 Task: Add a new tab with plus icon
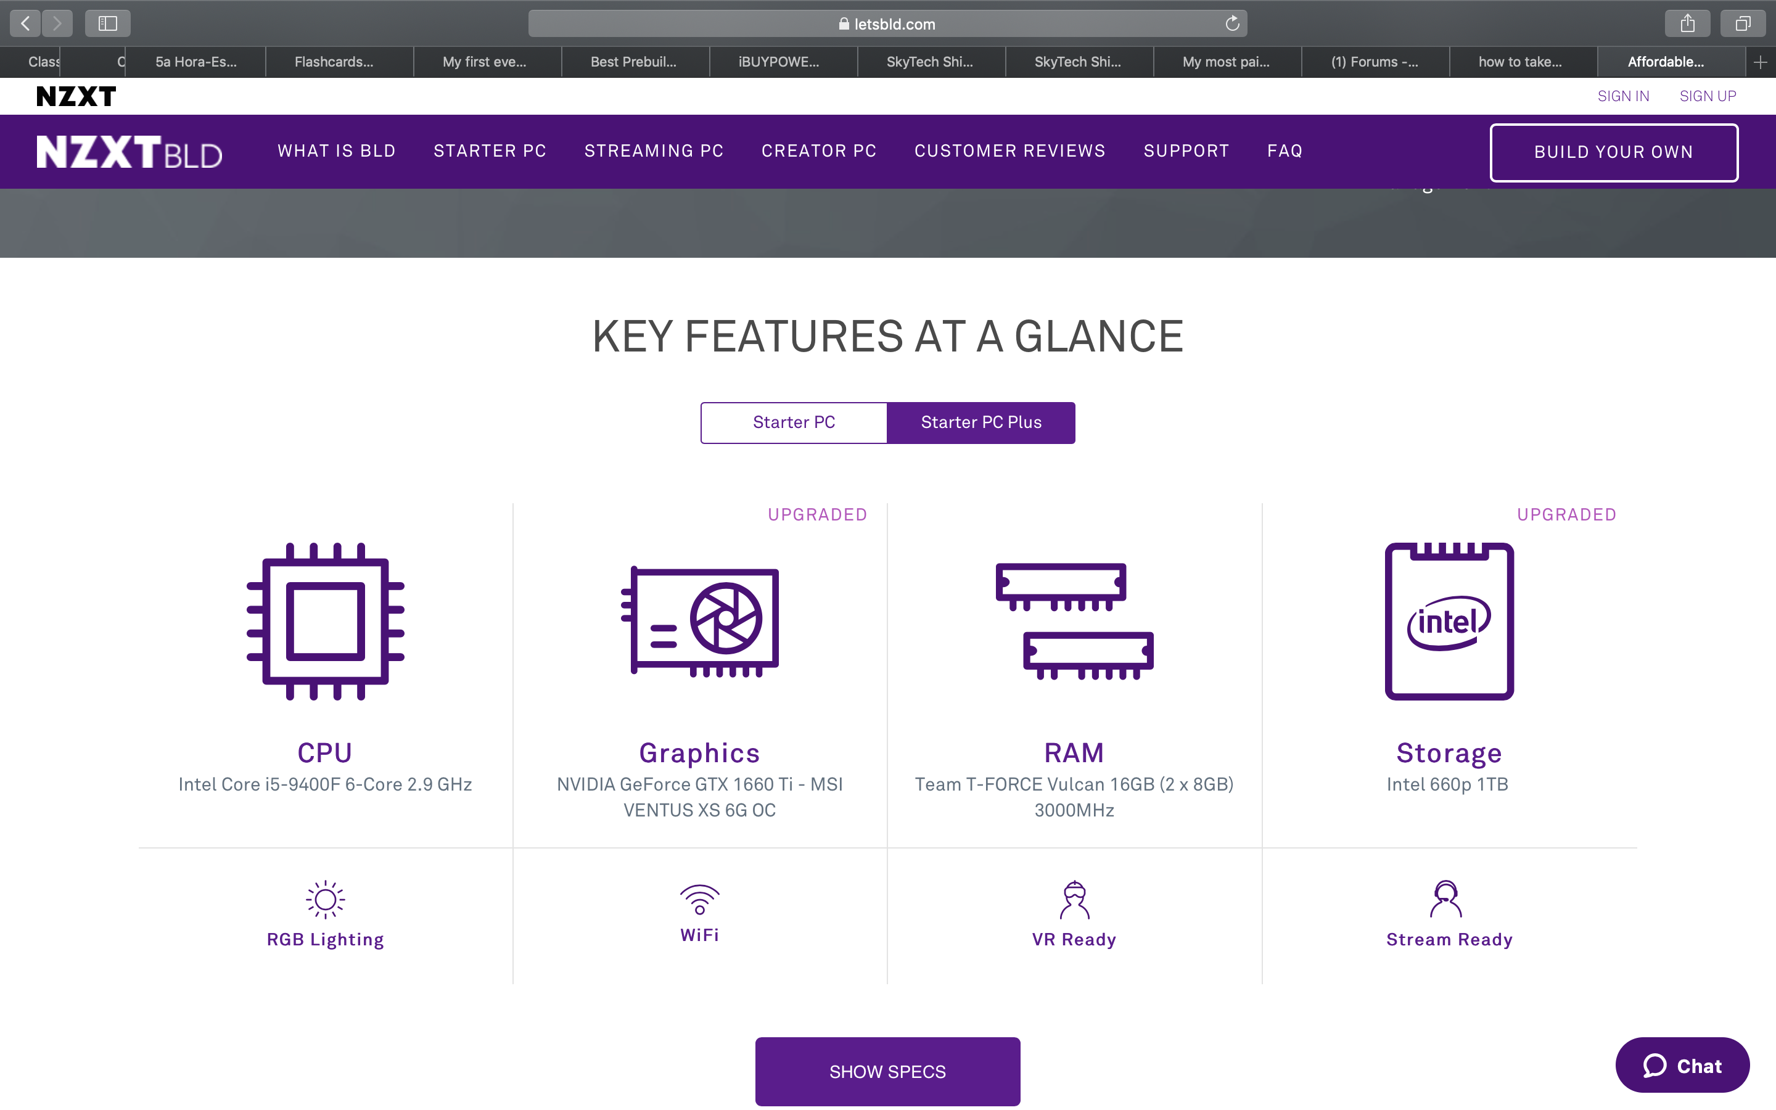tap(1760, 62)
